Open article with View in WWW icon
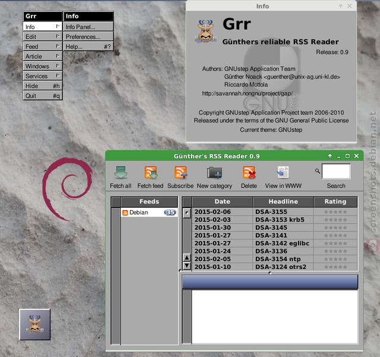The height and width of the screenshot is (357, 380). [x=282, y=173]
